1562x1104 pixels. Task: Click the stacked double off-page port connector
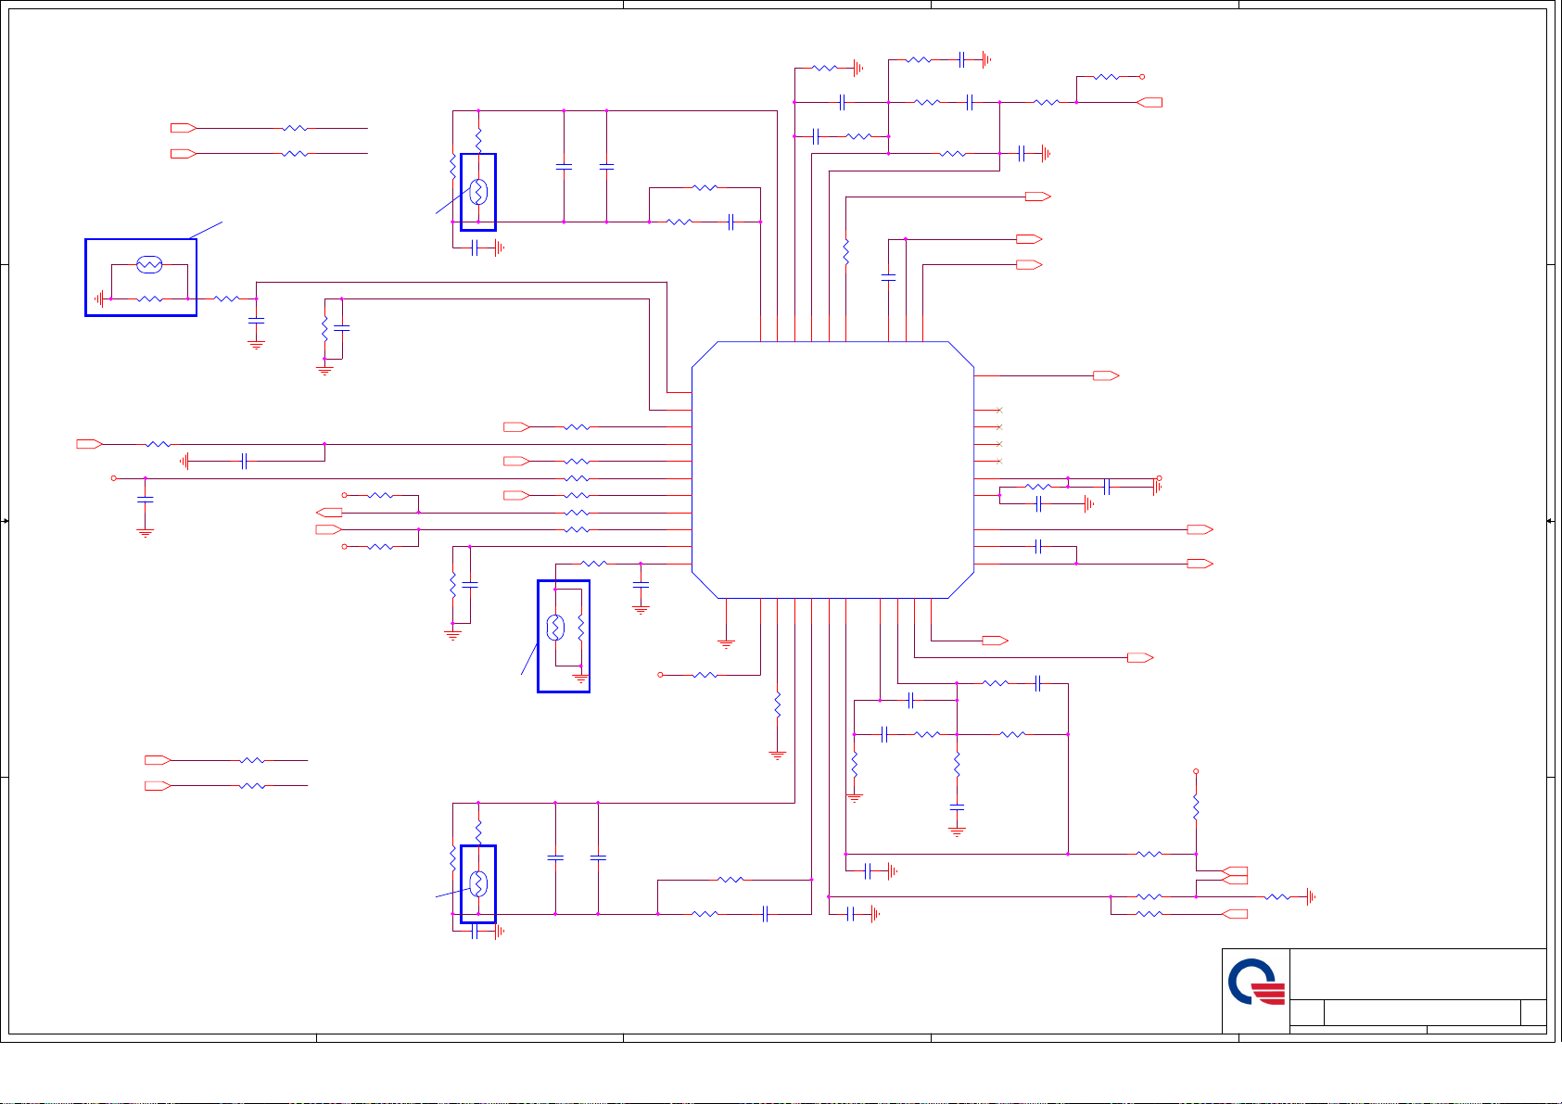(x=1236, y=875)
